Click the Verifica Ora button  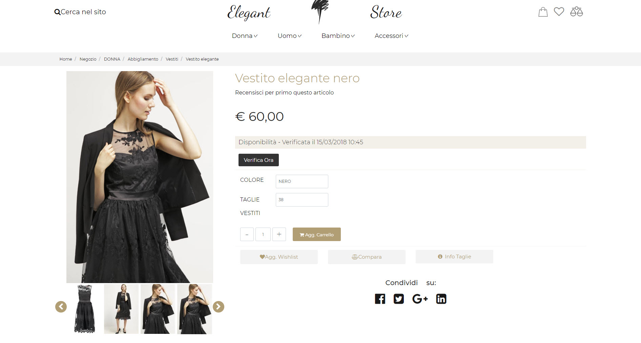click(x=259, y=160)
